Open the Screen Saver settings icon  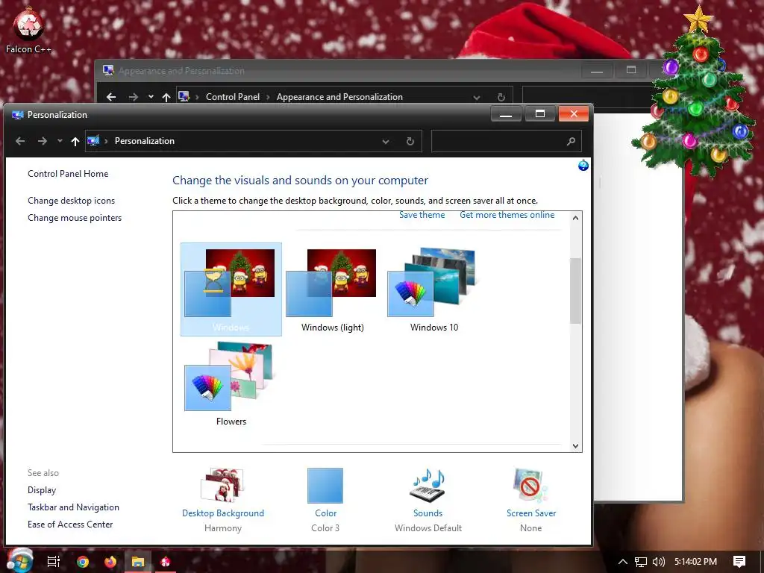530,485
